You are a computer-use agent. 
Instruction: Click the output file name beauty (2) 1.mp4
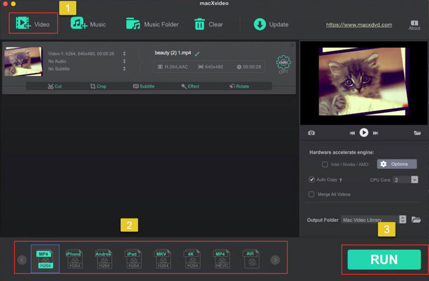click(x=173, y=53)
